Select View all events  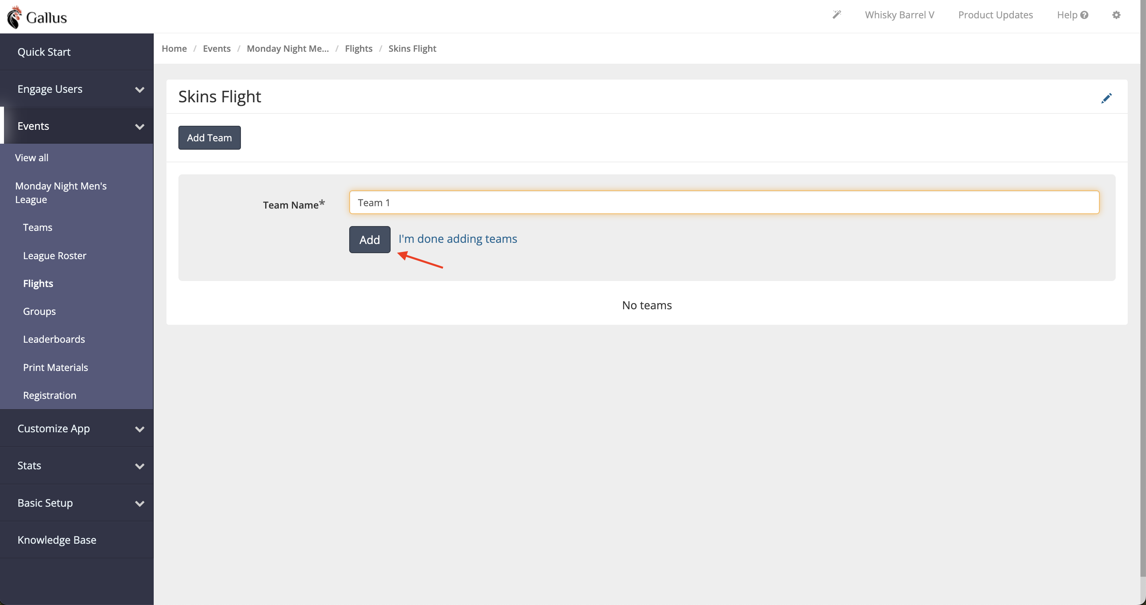[x=31, y=157]
